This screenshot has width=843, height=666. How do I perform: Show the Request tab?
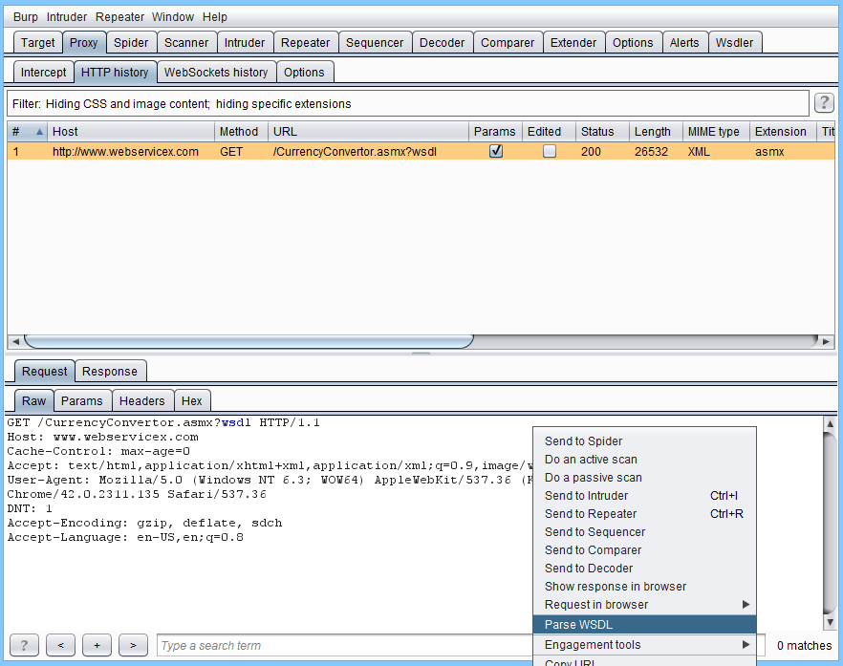tap(45, 372)
